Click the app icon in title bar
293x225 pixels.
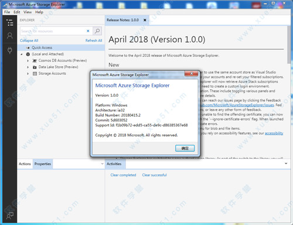pos(5,5)
